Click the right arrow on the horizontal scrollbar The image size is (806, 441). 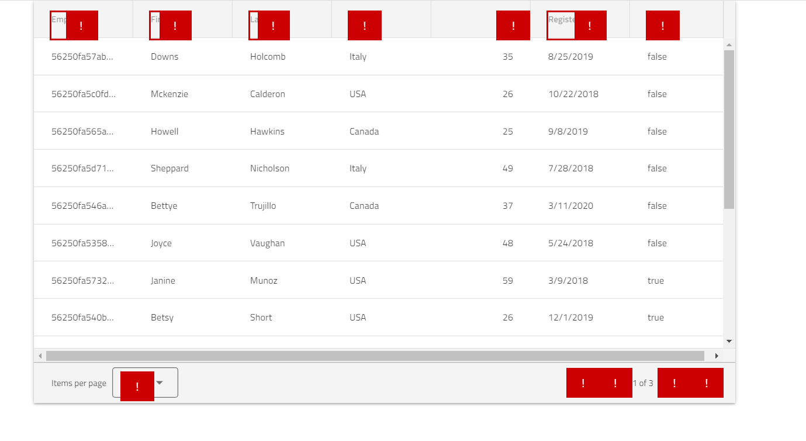point(717,355)
